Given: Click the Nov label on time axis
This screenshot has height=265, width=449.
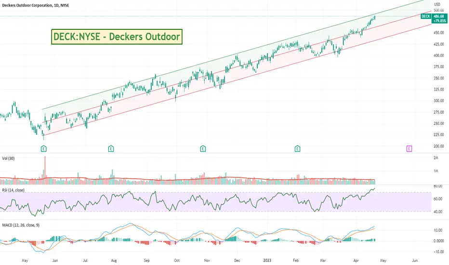Looking at the screenshot, I should pyautogui.click(x=207, y=261).
